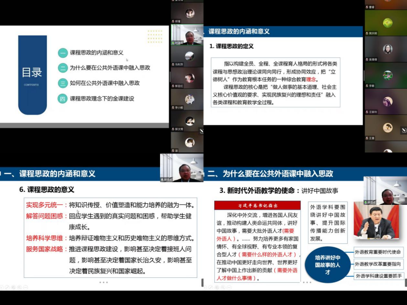The image size is (407, 305).
Task: Click the blue 目录 contents panel
Action: point(32,75)
